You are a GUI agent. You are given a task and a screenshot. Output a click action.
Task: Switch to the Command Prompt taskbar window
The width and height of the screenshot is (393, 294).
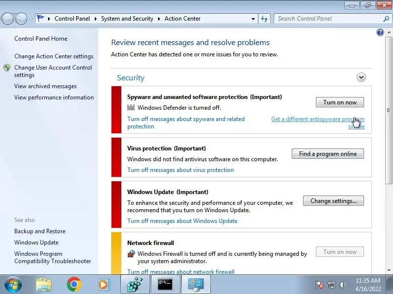pos(165,284)
